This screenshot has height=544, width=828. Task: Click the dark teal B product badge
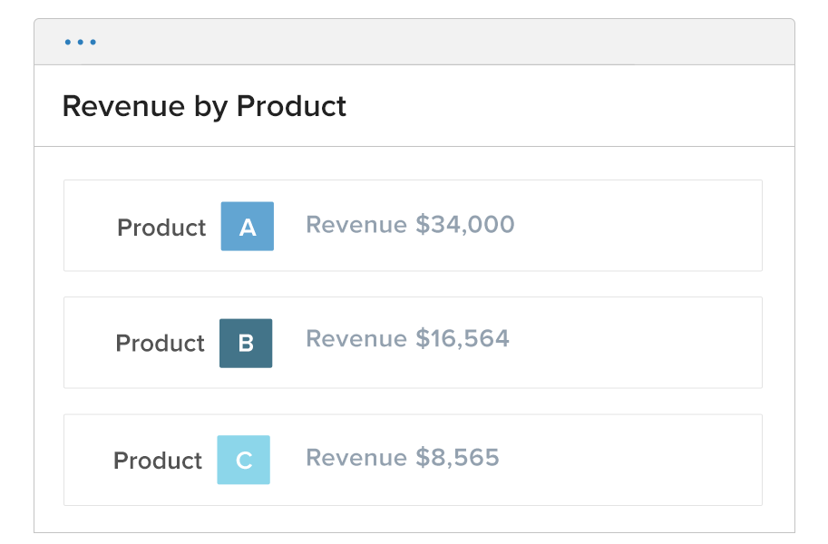coord(246,344)
